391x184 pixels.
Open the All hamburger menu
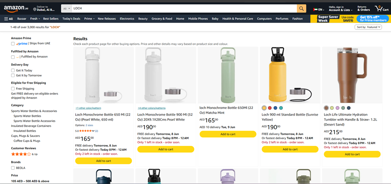9,19
